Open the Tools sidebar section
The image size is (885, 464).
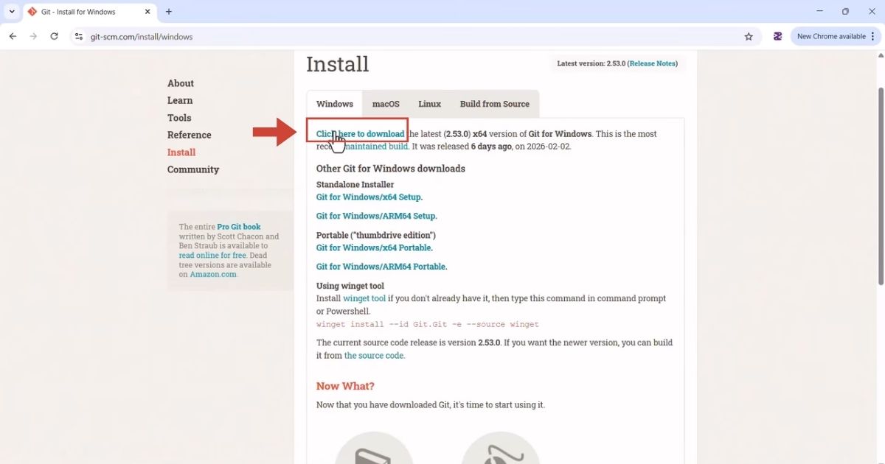click(x=179, y=118)
